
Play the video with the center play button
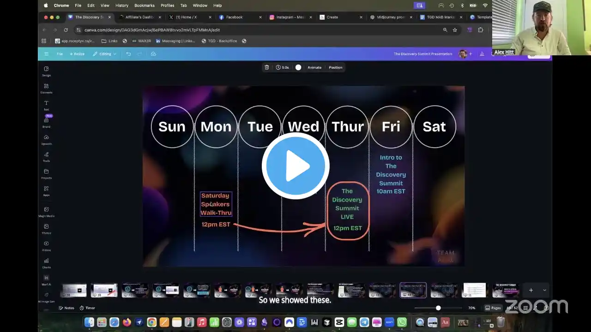(x=295, y=166)
